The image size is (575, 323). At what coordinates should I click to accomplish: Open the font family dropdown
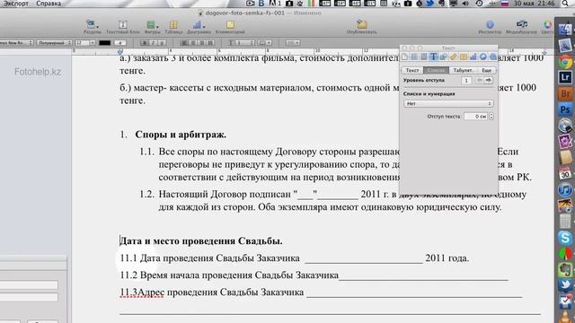(x=16, y=43)
